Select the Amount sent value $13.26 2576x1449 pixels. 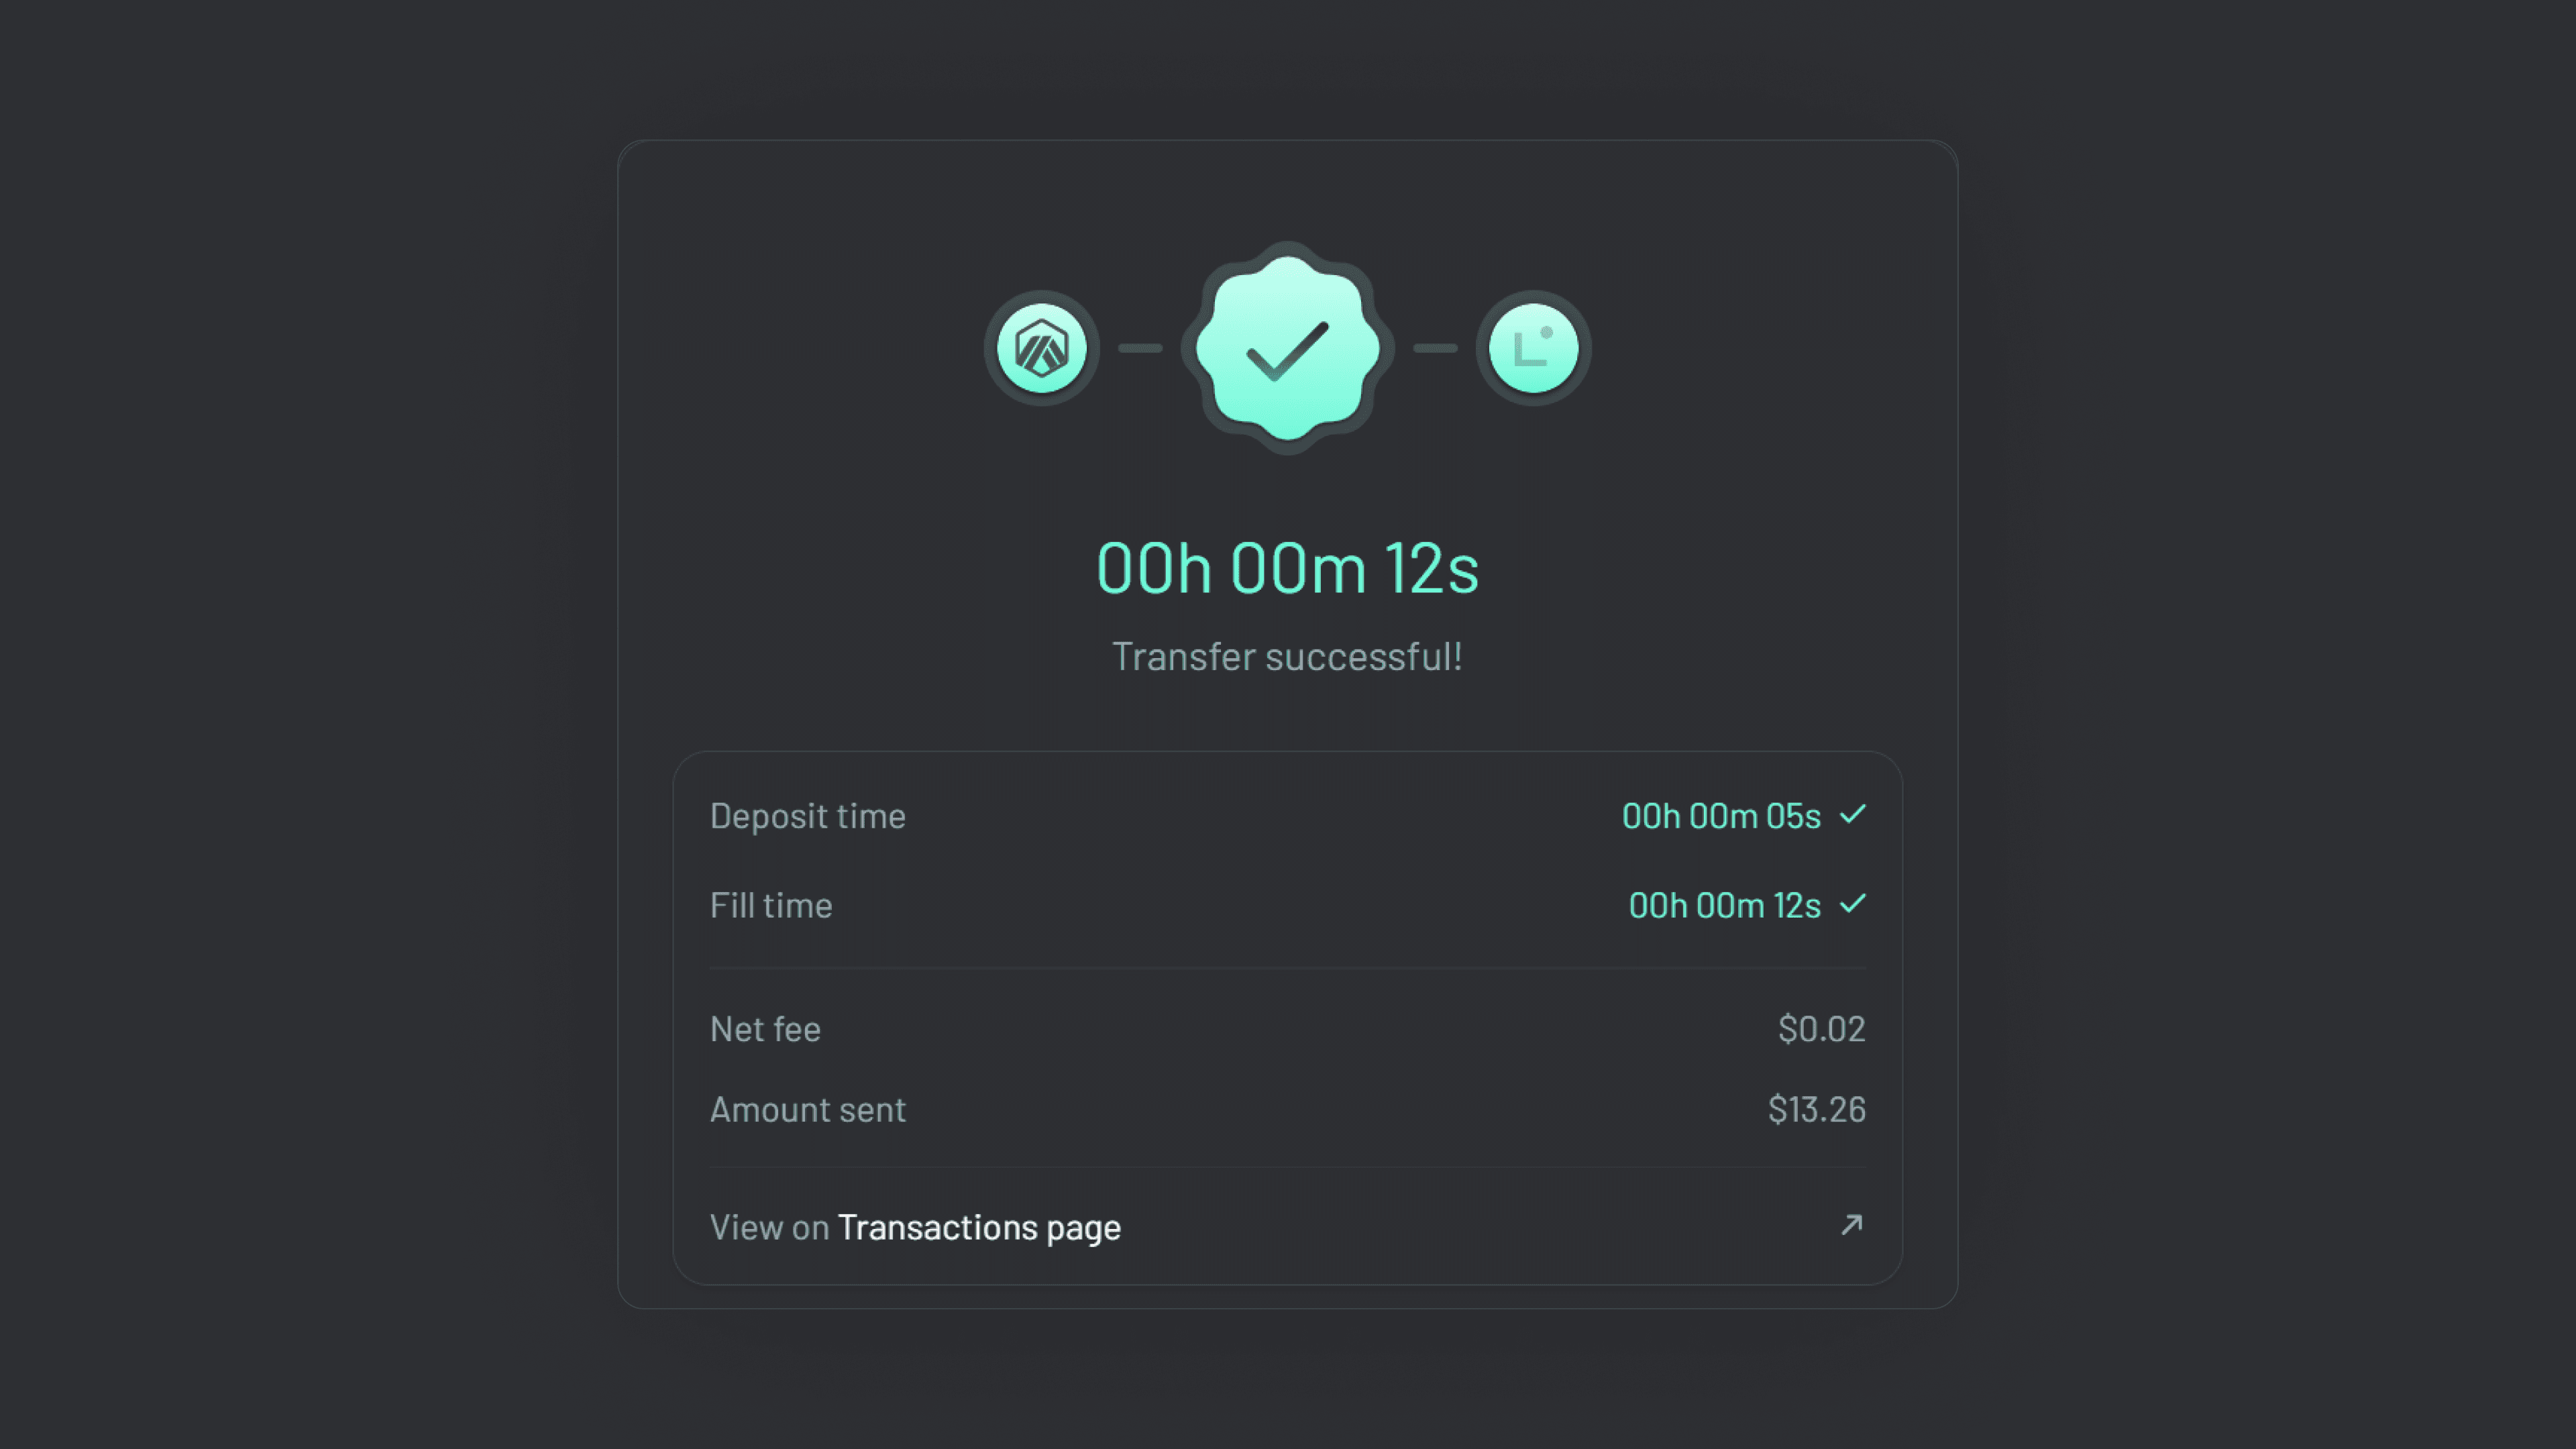[x=1816, y=1109]
